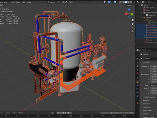Select the World item in outliner
The image size is (157, 118).
point(148,10)
